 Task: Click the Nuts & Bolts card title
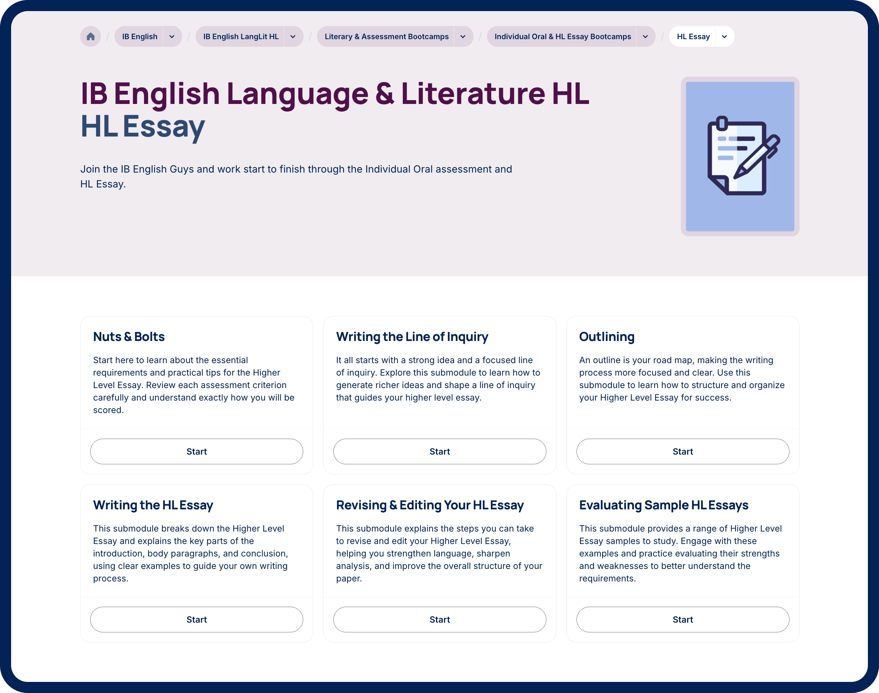tap(129, 336)
